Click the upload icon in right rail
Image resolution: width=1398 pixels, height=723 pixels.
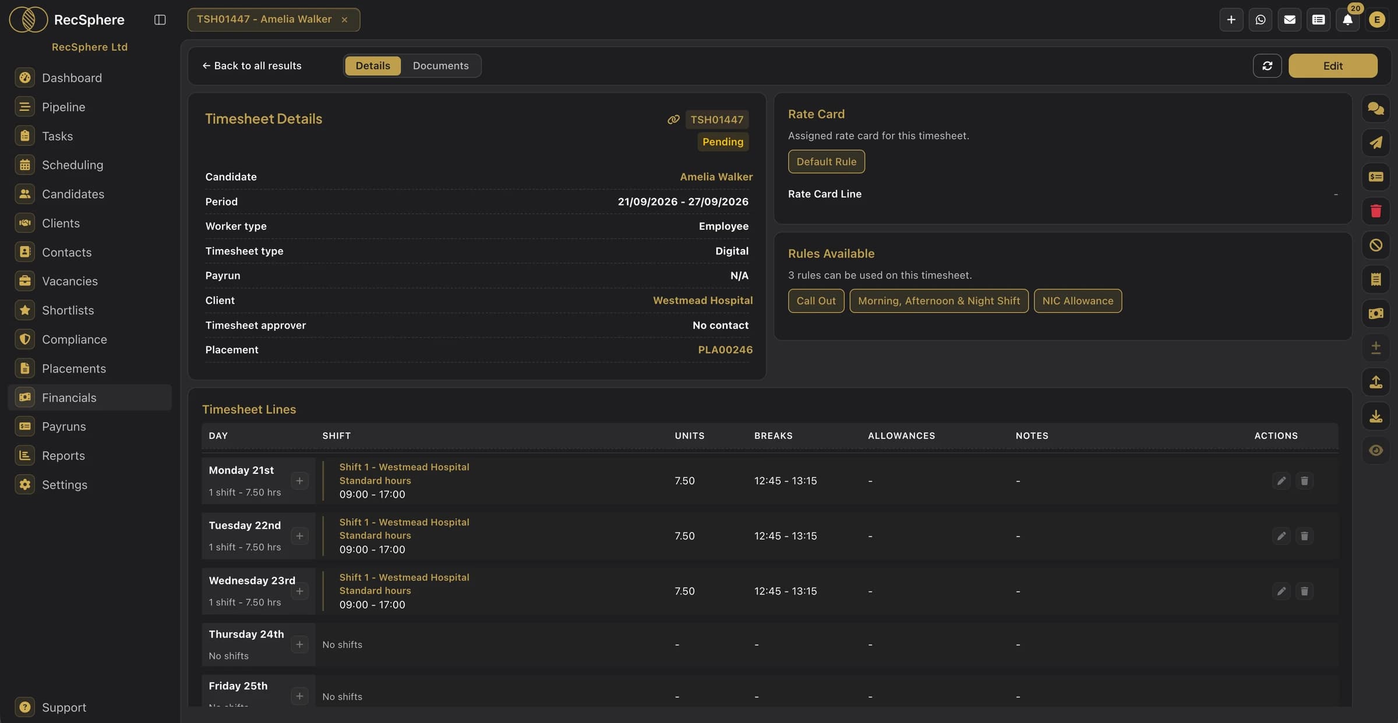1376,382
